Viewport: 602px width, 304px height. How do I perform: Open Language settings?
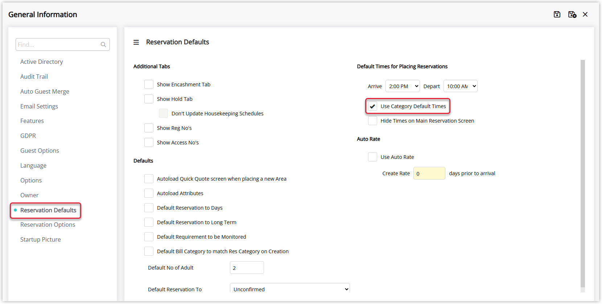pos(33,165)
